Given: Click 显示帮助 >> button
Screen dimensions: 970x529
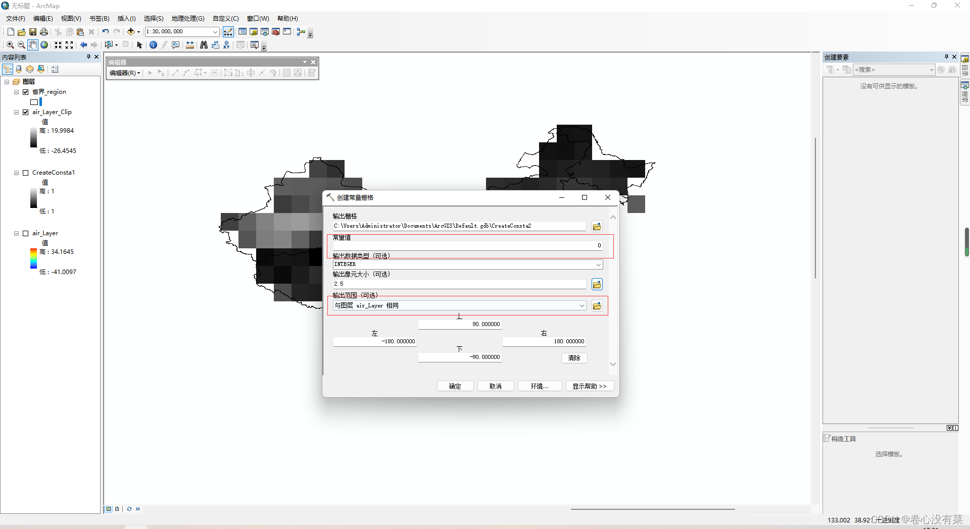Looking at the screenshot, I should [590, 386].
